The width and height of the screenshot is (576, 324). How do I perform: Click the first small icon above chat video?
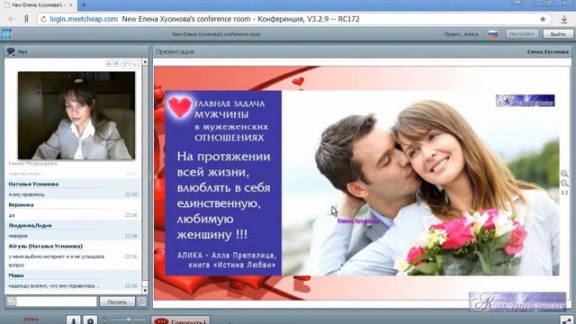click(109, 64)
